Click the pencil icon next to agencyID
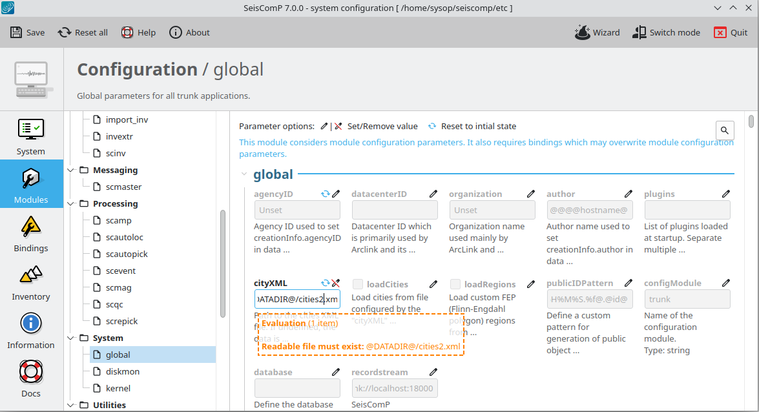Viewport: 759px width, 412px height. [x=336, y=194]
